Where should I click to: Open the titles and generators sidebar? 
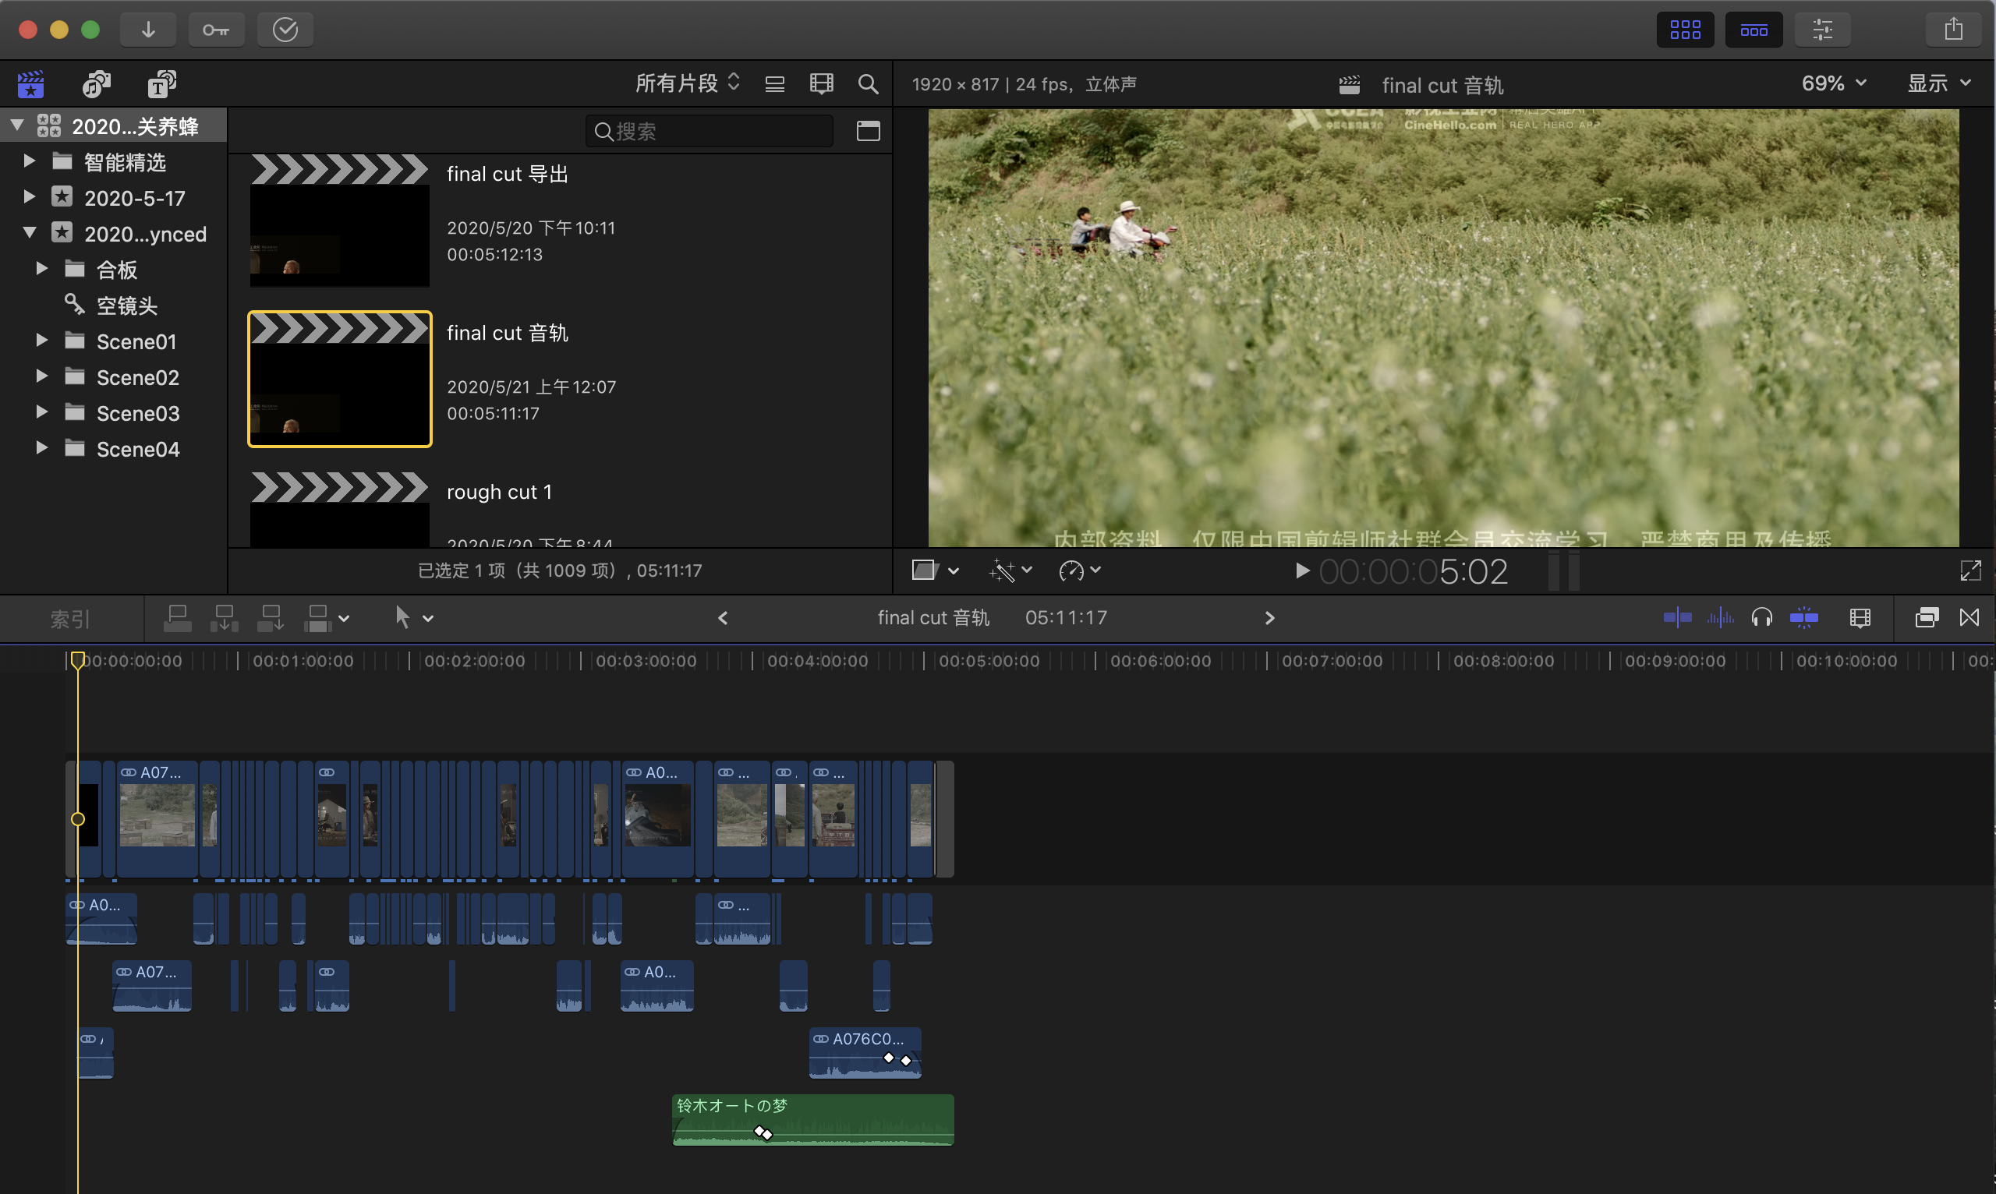pos(161,83)
